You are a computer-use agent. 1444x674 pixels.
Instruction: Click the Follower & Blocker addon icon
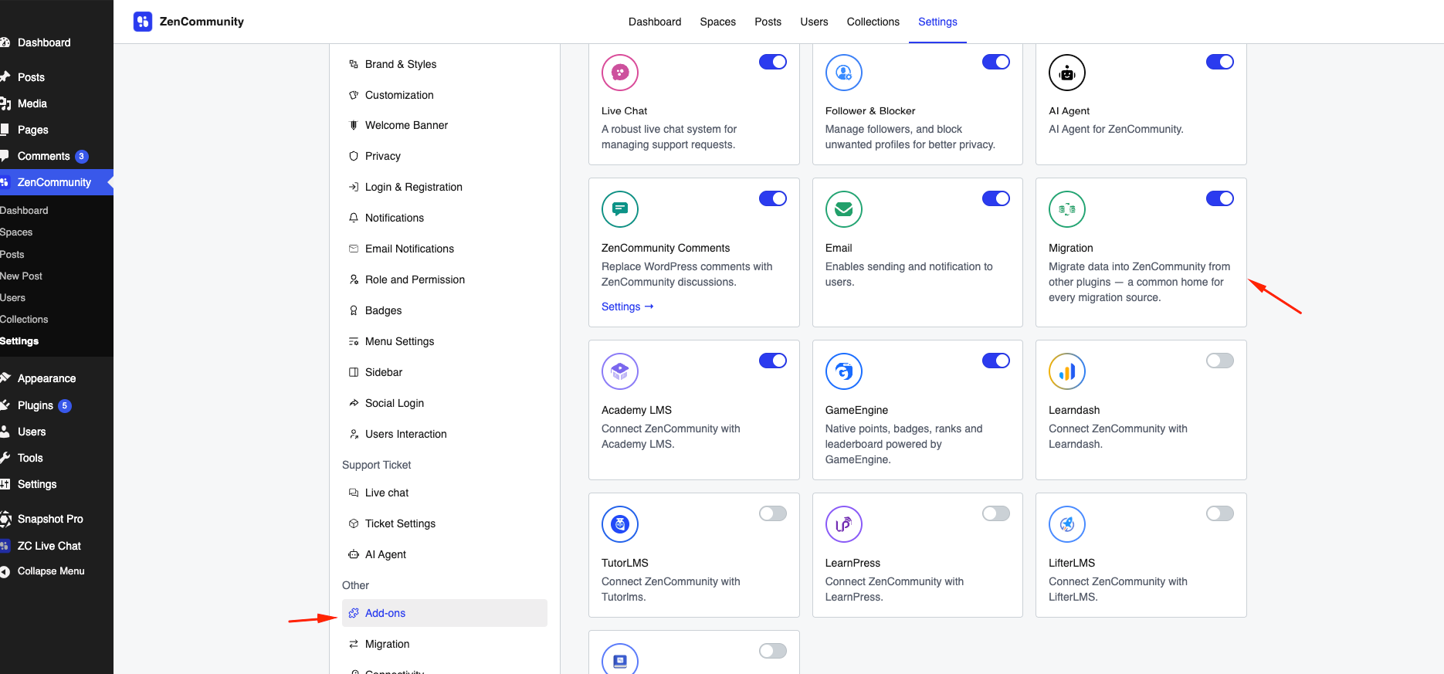844,73
